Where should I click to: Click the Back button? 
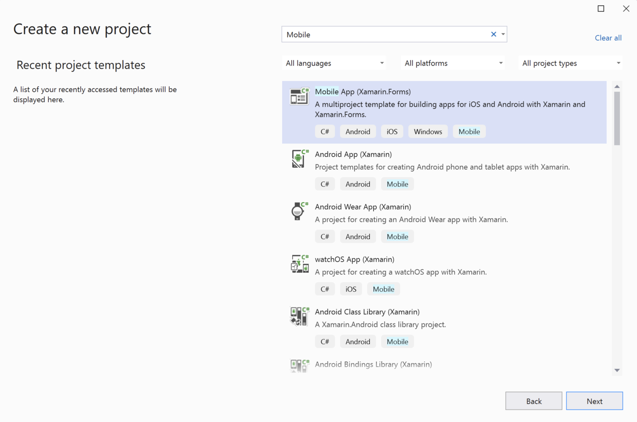point(533,401)
